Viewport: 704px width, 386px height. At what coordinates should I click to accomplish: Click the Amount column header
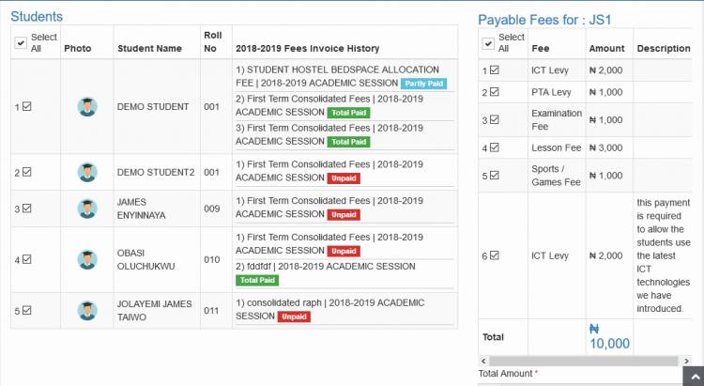[606, 48]
